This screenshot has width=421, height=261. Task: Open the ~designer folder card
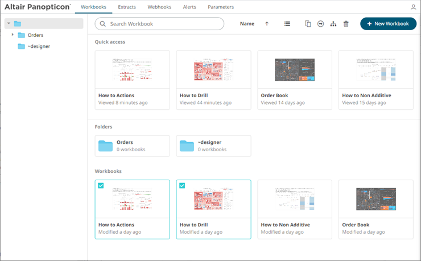(x=213, y=146)
